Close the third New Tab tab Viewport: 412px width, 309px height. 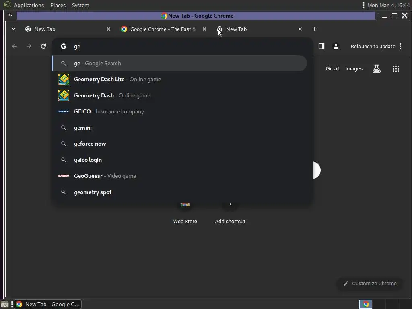point(300,29)
